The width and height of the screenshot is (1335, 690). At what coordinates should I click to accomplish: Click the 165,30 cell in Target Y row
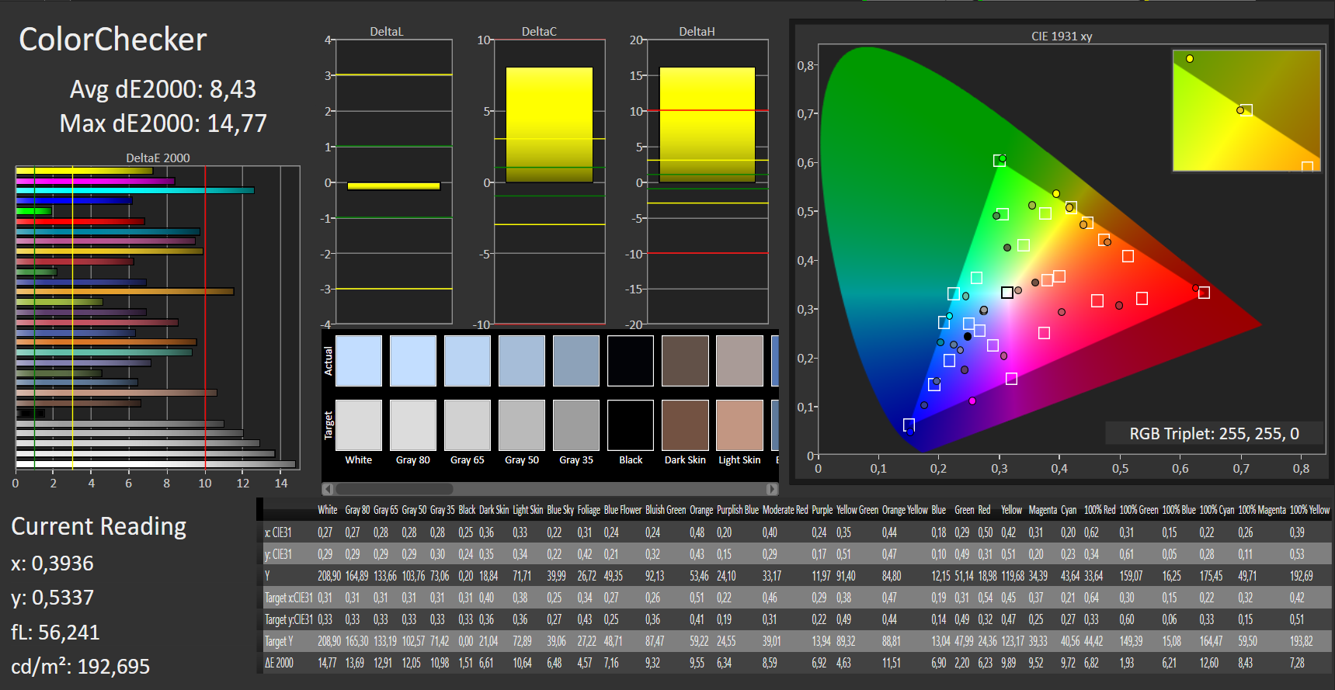click(357, 641)
